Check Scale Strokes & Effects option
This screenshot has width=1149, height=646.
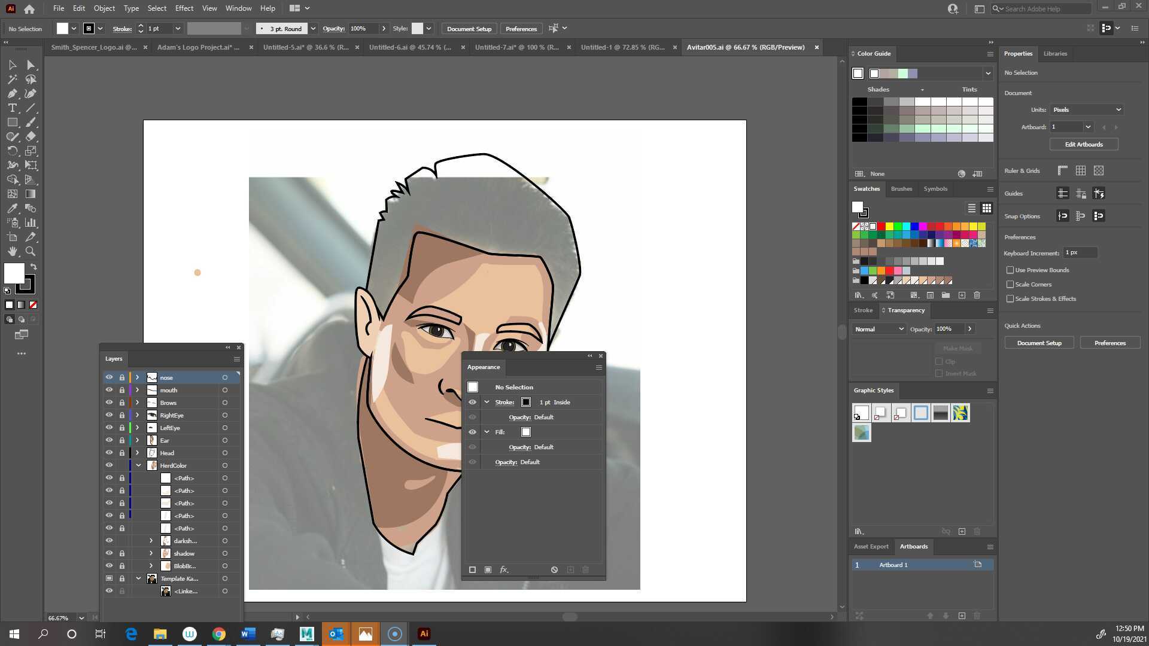(x=1010, y=298)
